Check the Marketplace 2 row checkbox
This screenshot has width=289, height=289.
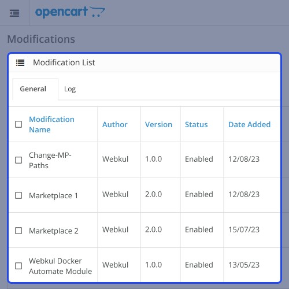(x=18, y=231)
